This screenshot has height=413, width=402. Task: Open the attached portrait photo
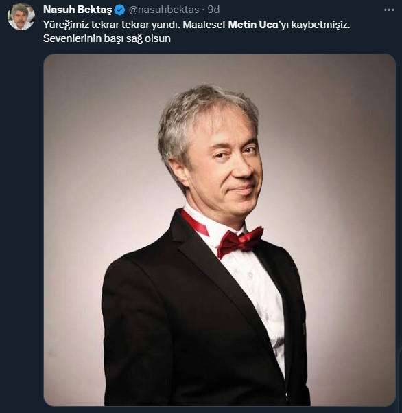click(x=220, y=230)
